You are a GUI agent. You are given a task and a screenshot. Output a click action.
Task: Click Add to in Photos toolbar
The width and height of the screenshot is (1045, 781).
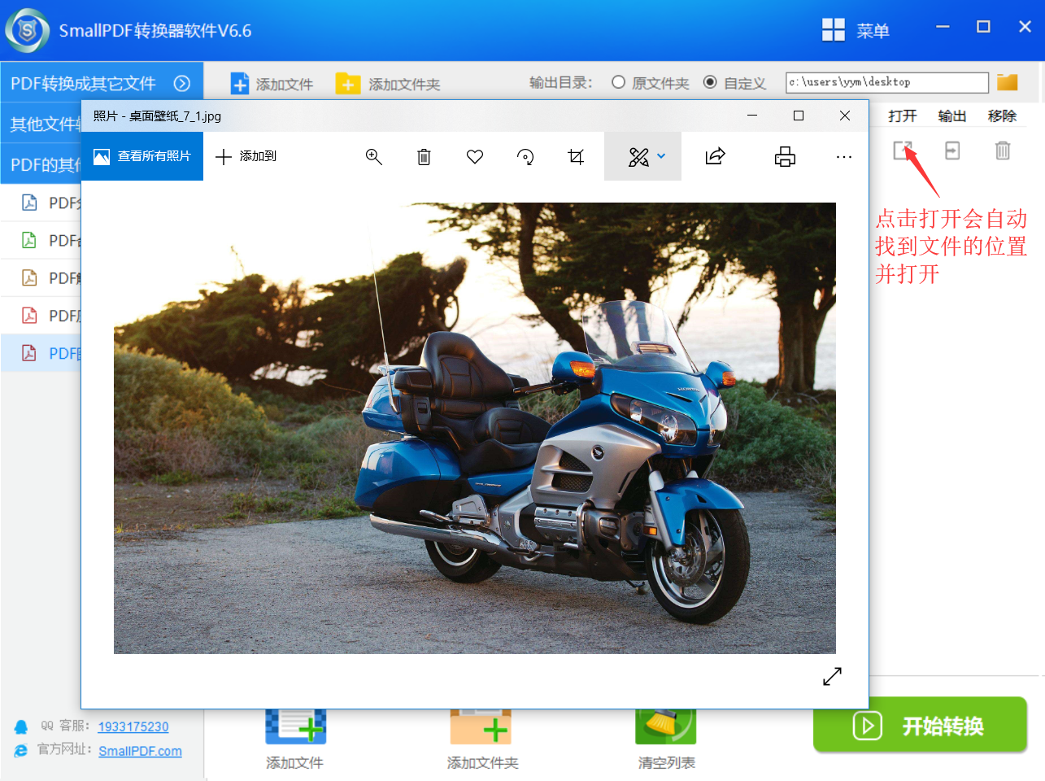pos(246,156)
